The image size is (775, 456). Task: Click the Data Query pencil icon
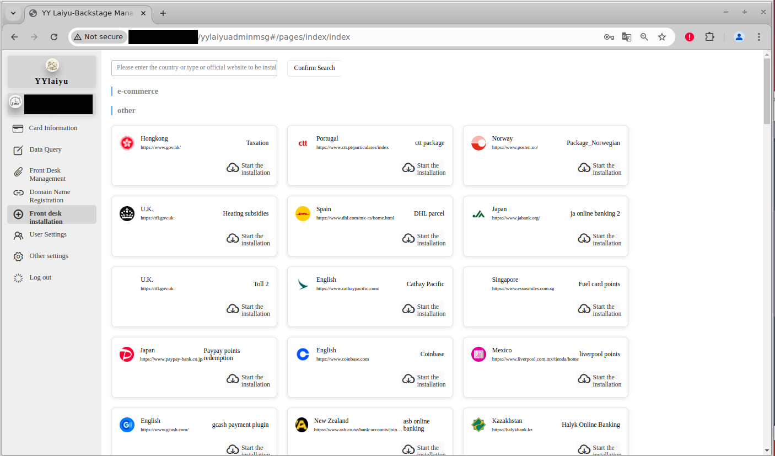[18, 150]
